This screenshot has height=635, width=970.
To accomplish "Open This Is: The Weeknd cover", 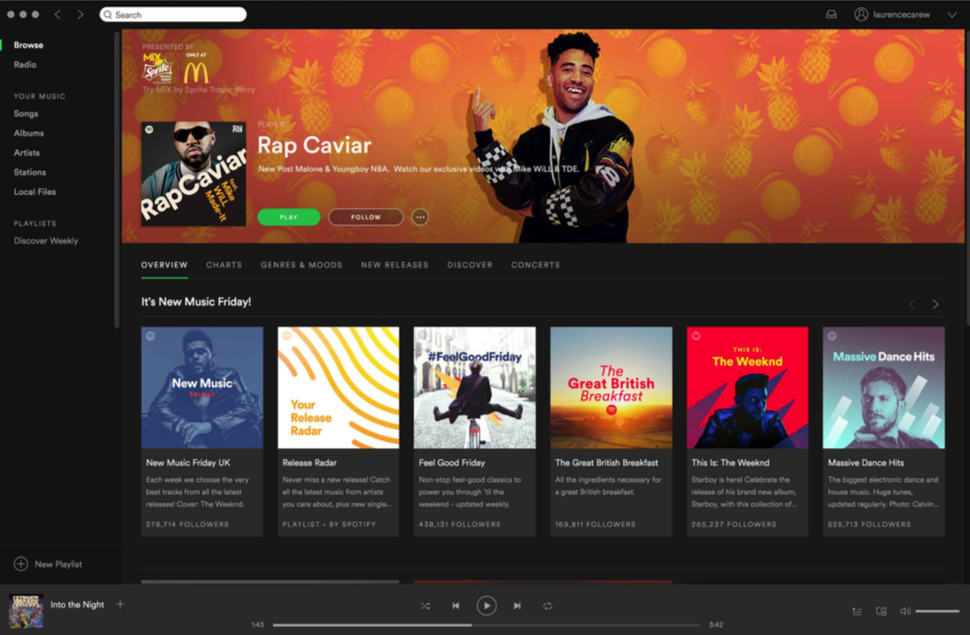I will tap(747, 387).
